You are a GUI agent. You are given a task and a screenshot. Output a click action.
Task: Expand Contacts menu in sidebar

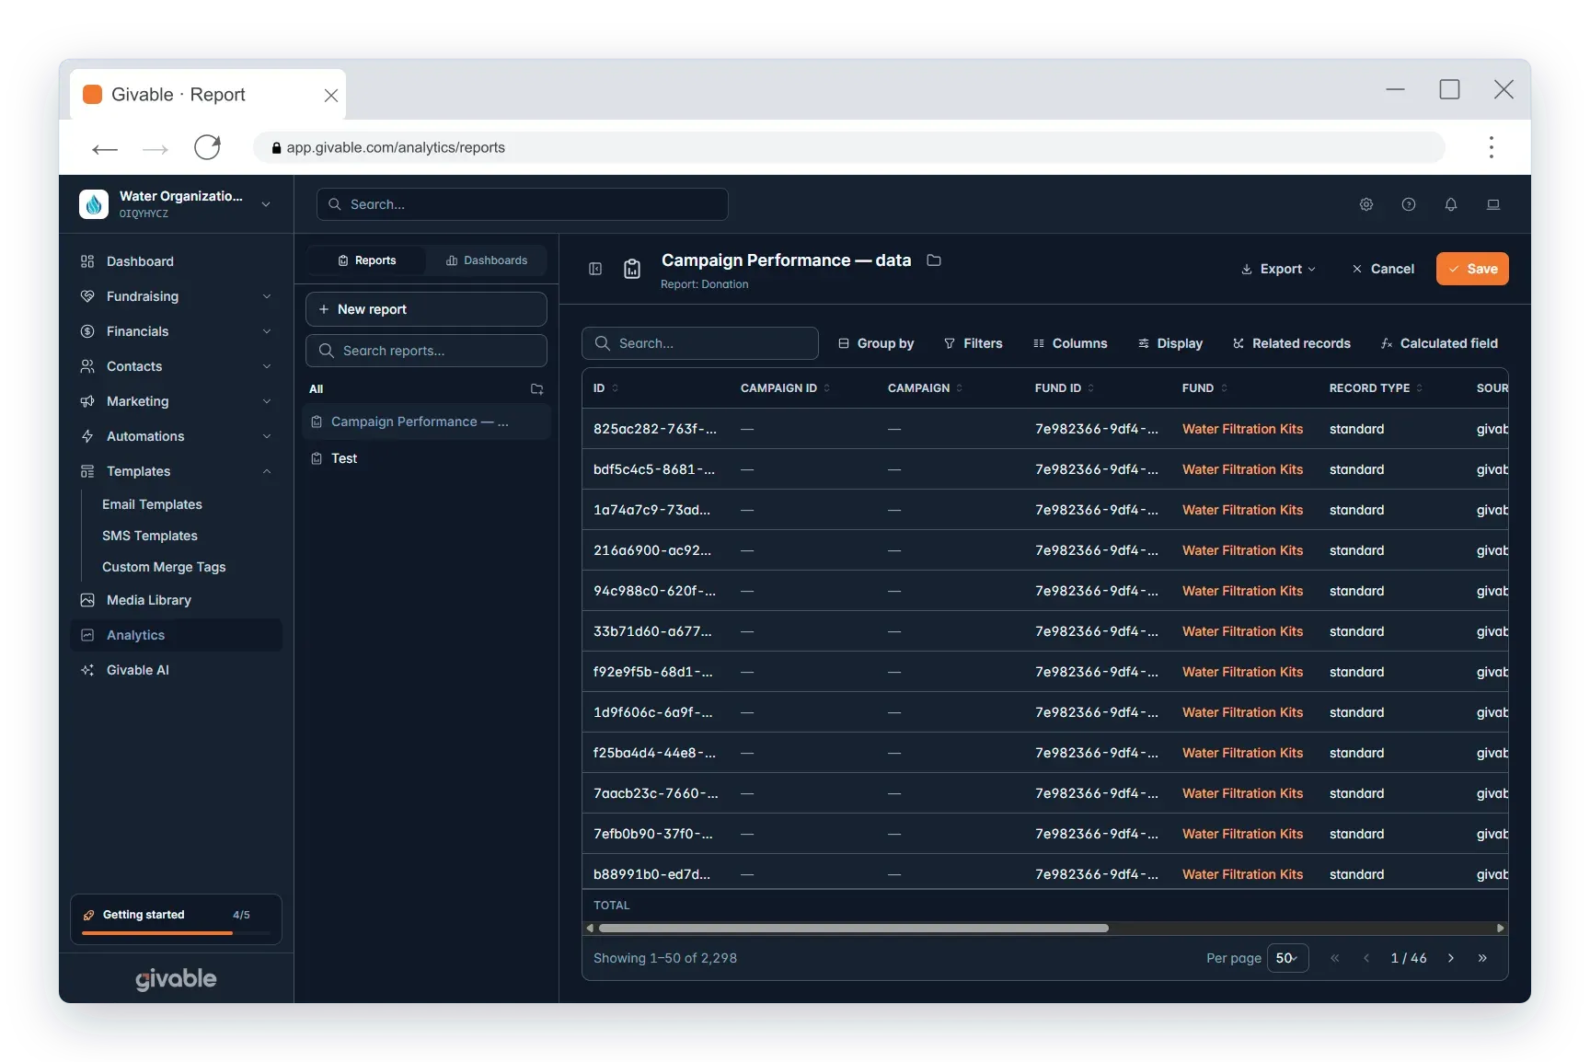176,366
